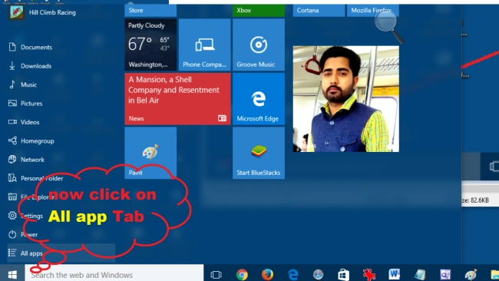Click the Personal Folder icon
The image size is (499, 281).
(x=12, y=178)
